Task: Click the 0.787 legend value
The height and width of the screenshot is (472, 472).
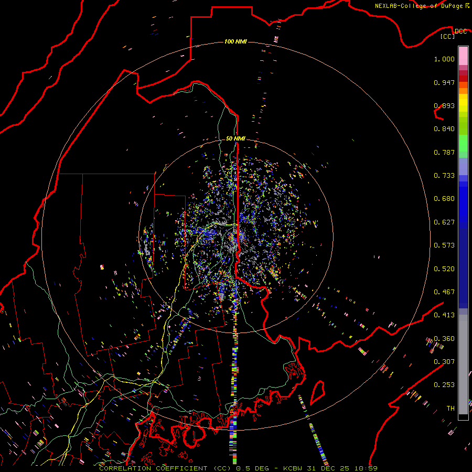Action: click(444, 152)
